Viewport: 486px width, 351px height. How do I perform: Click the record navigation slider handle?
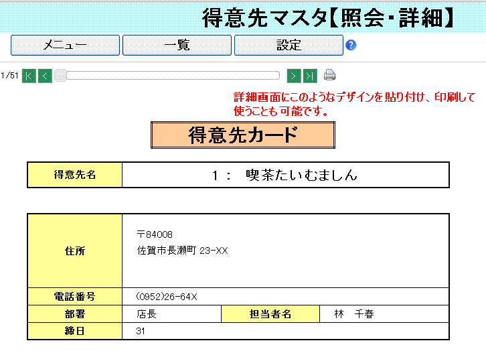coord(60,75)
